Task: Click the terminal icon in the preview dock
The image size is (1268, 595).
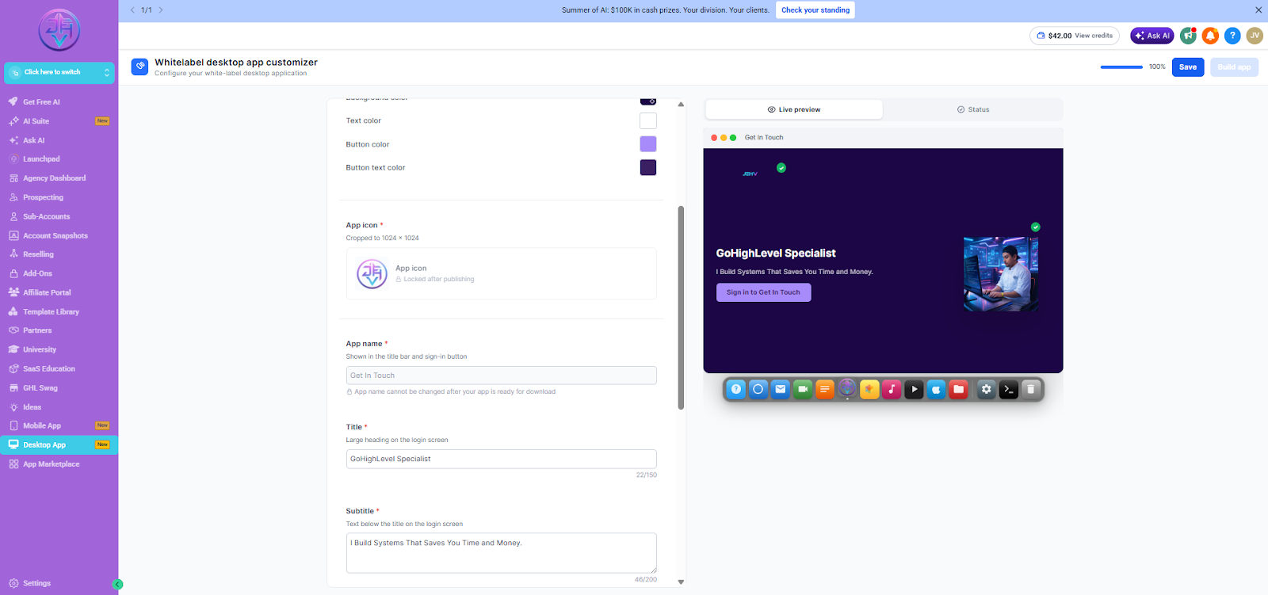Action: pos(1008,389)
